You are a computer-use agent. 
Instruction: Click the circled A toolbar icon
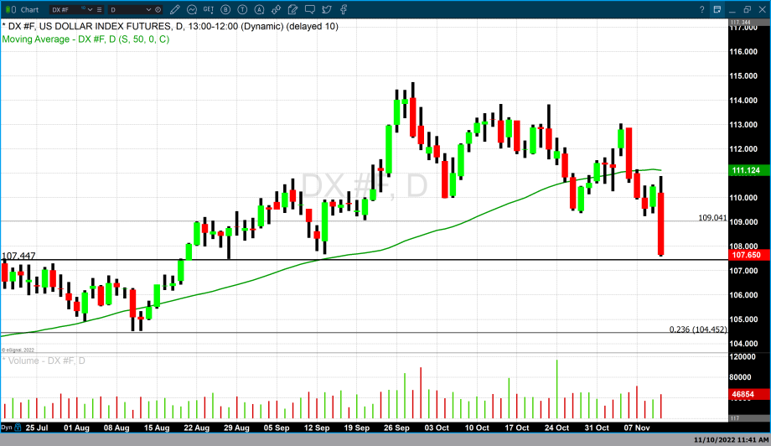[x=259, y=9]
